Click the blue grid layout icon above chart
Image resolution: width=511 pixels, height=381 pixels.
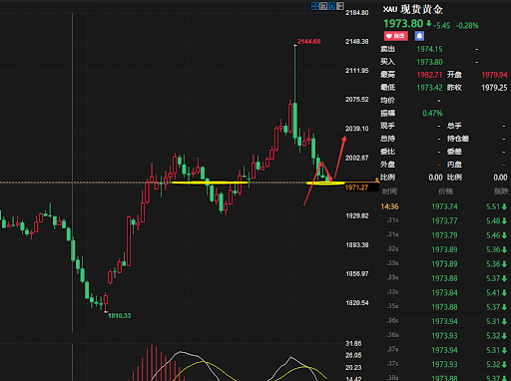(315, 6)
